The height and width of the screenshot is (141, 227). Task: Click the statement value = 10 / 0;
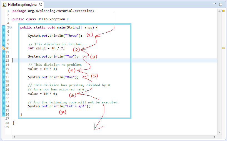(x=43, y=94)
